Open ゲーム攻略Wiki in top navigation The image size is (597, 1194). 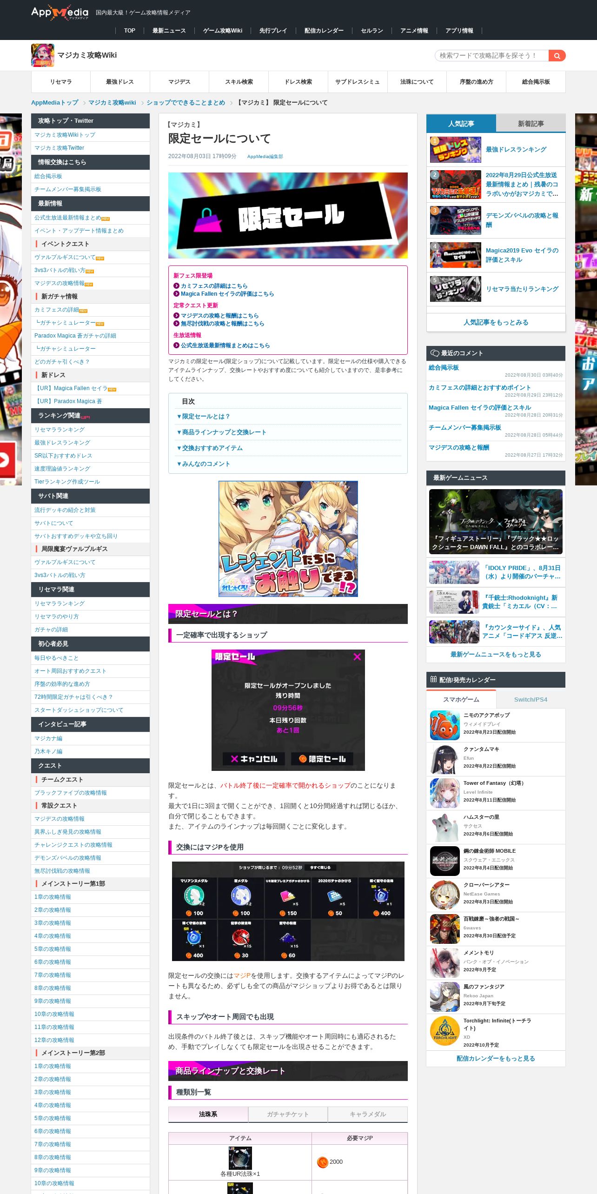click(223, 31)
